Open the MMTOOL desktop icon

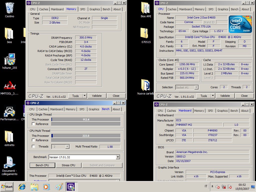pyautogui.click(x=9, y=86)
